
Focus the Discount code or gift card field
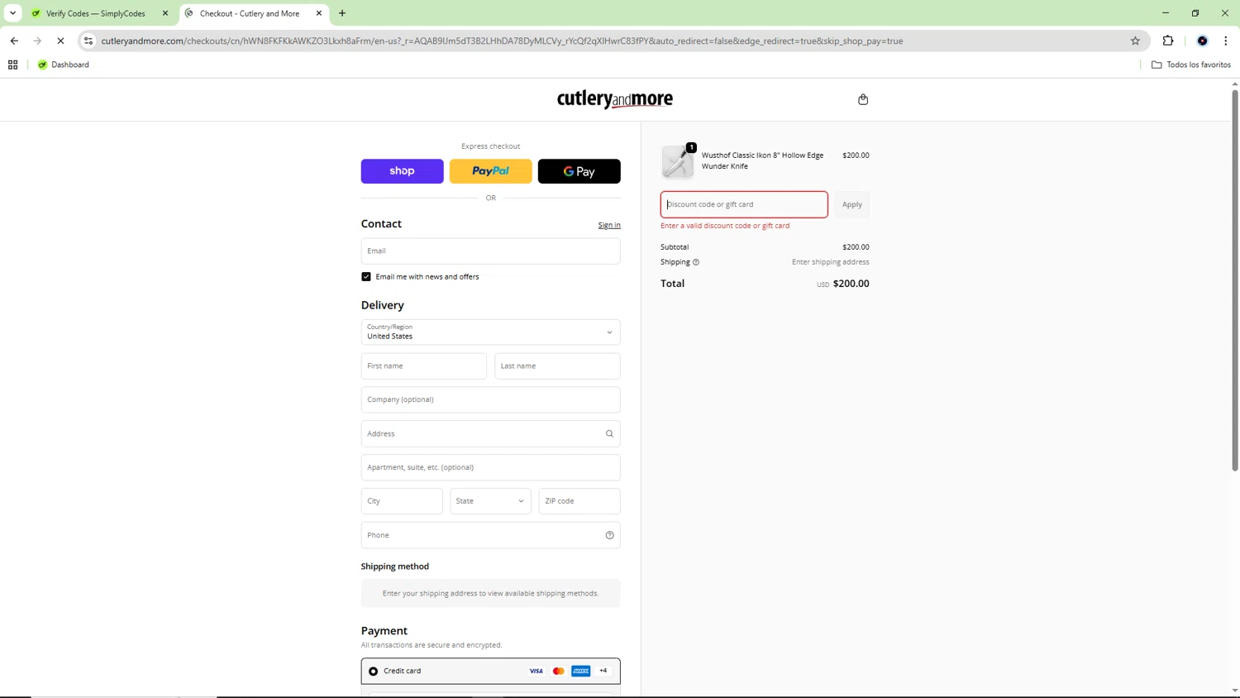744,204
